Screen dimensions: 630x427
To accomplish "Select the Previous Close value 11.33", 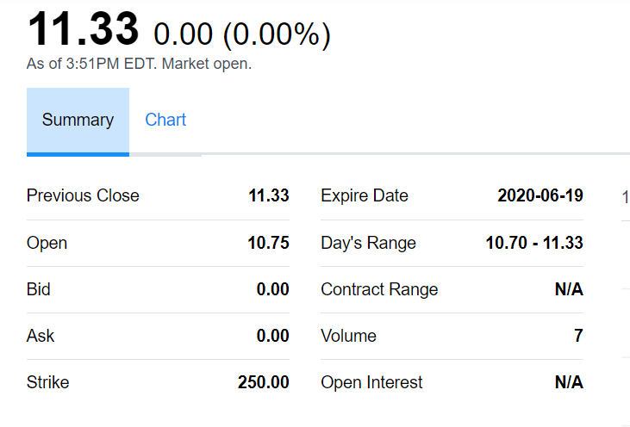I will click(268, 196).
